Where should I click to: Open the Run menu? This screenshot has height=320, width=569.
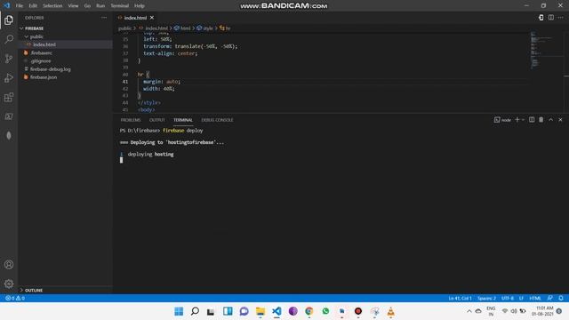[100, 6]
